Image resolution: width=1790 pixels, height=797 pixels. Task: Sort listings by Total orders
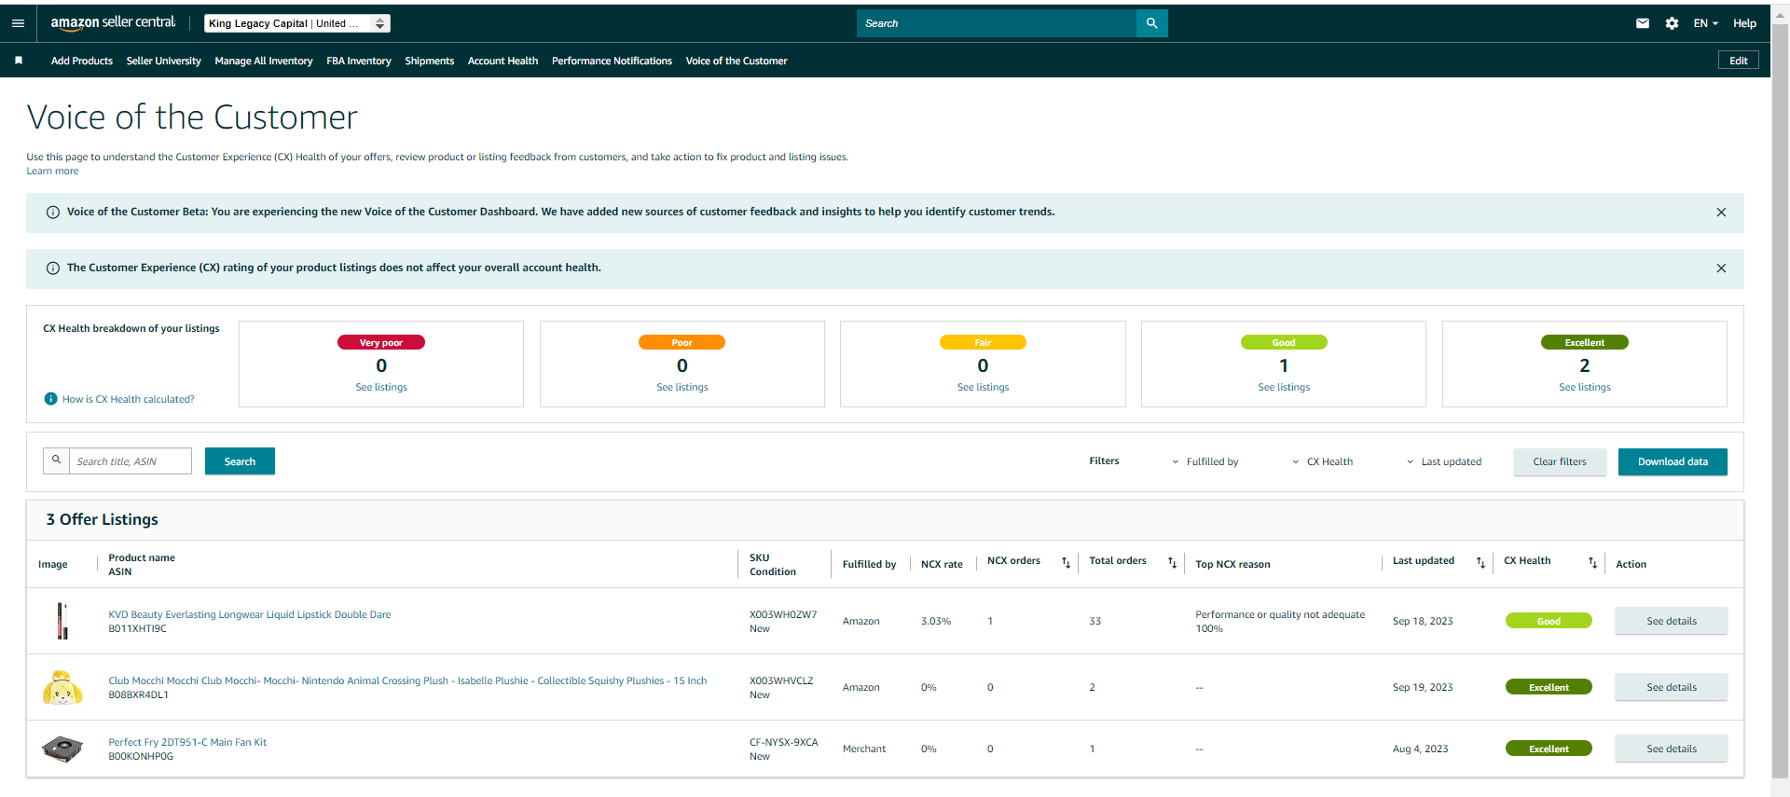tap(1172, 562)
